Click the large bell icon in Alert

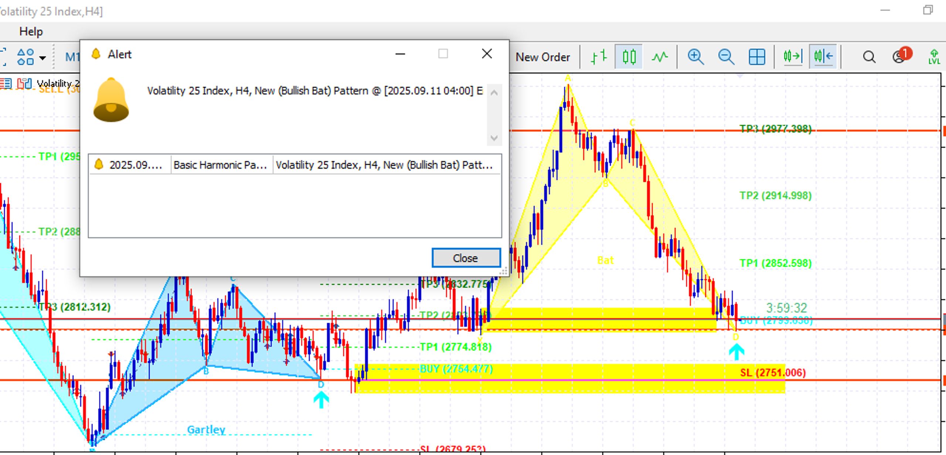coord(111,100)
